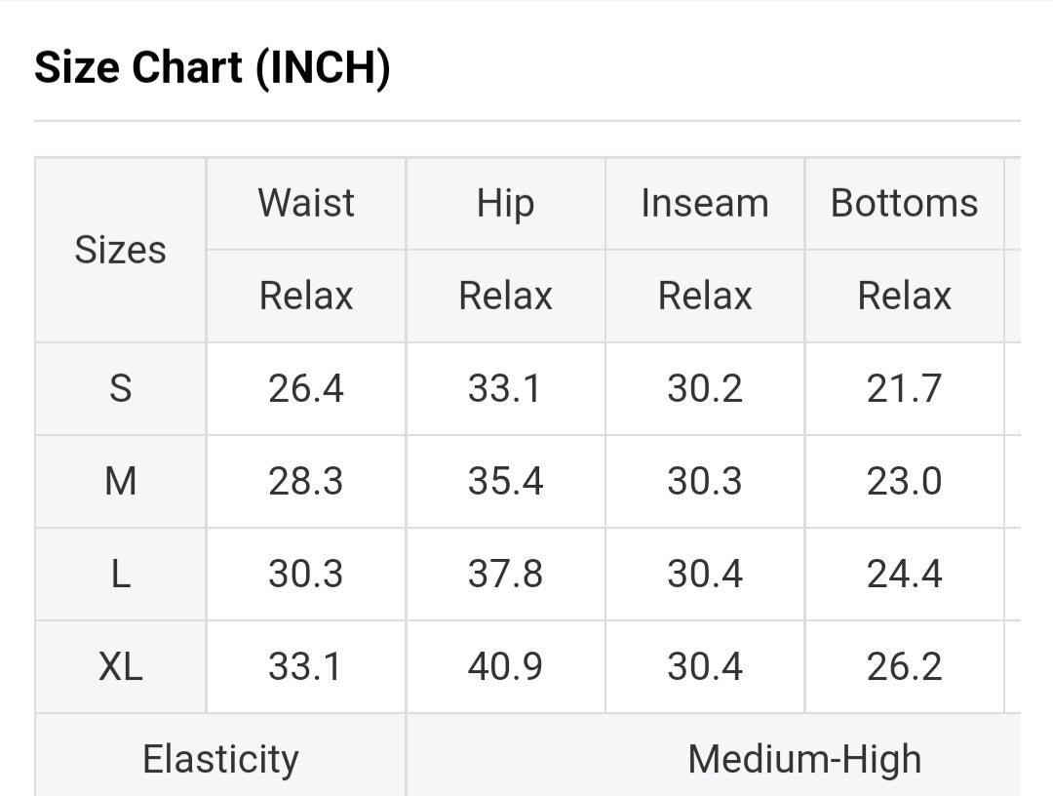Image resolution: width=1053 pixels, height=796 pixels.
Task: Click the M size row label
Action: coord(120,481)
